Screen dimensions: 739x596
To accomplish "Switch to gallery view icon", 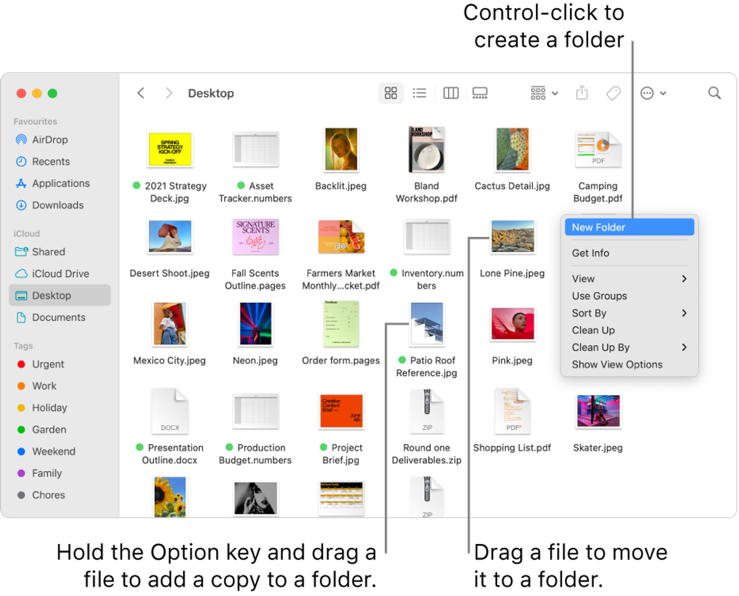I will [x=480, y=93].
